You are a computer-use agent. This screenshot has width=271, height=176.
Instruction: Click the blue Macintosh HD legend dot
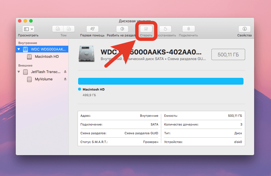[80, 89]
